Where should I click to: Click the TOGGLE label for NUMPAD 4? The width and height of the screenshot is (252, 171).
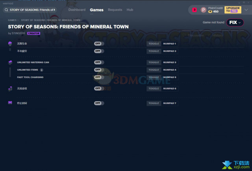point(154,70)
